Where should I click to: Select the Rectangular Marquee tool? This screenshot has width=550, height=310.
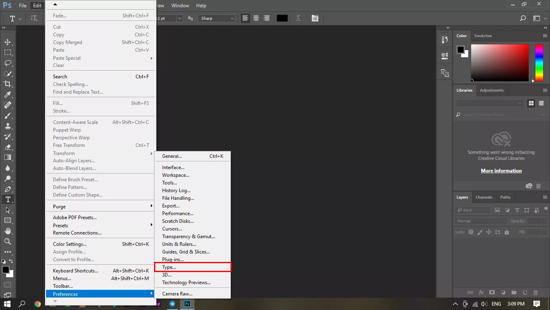(8, 52)
